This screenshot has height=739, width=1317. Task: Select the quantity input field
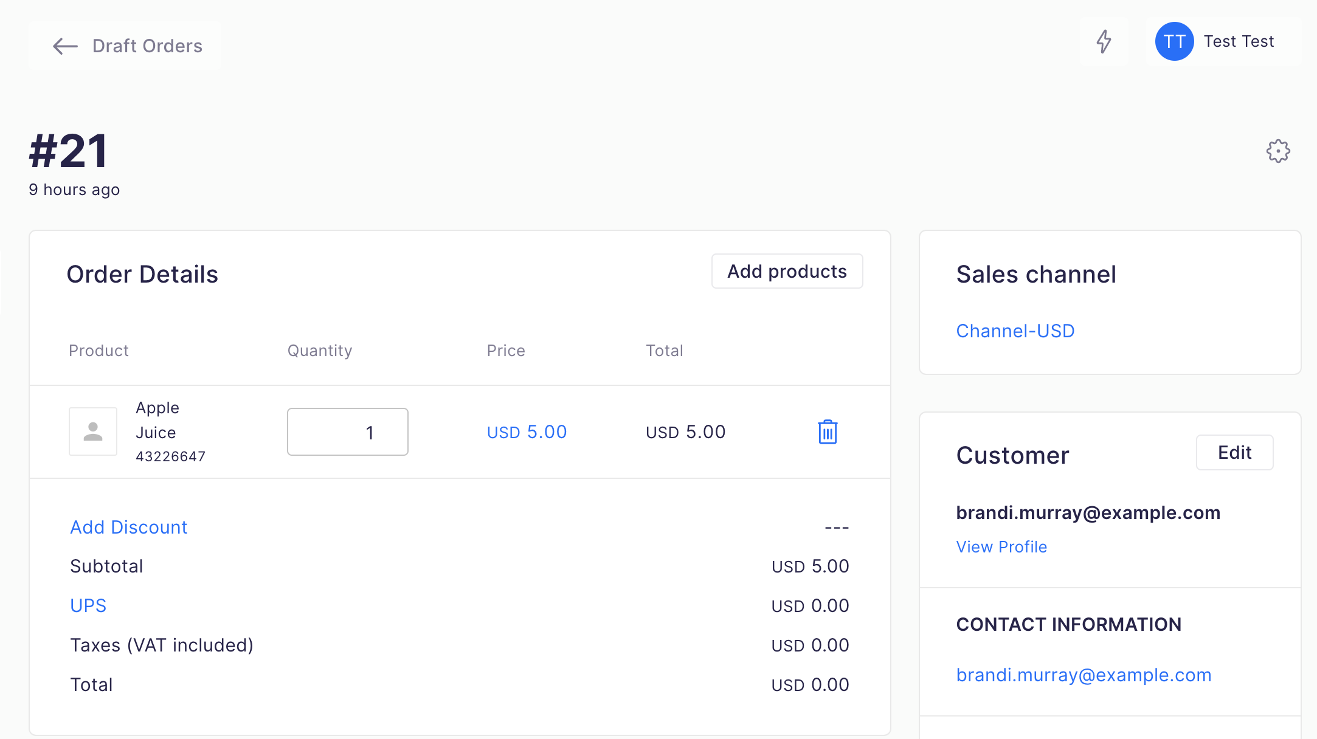347,431
